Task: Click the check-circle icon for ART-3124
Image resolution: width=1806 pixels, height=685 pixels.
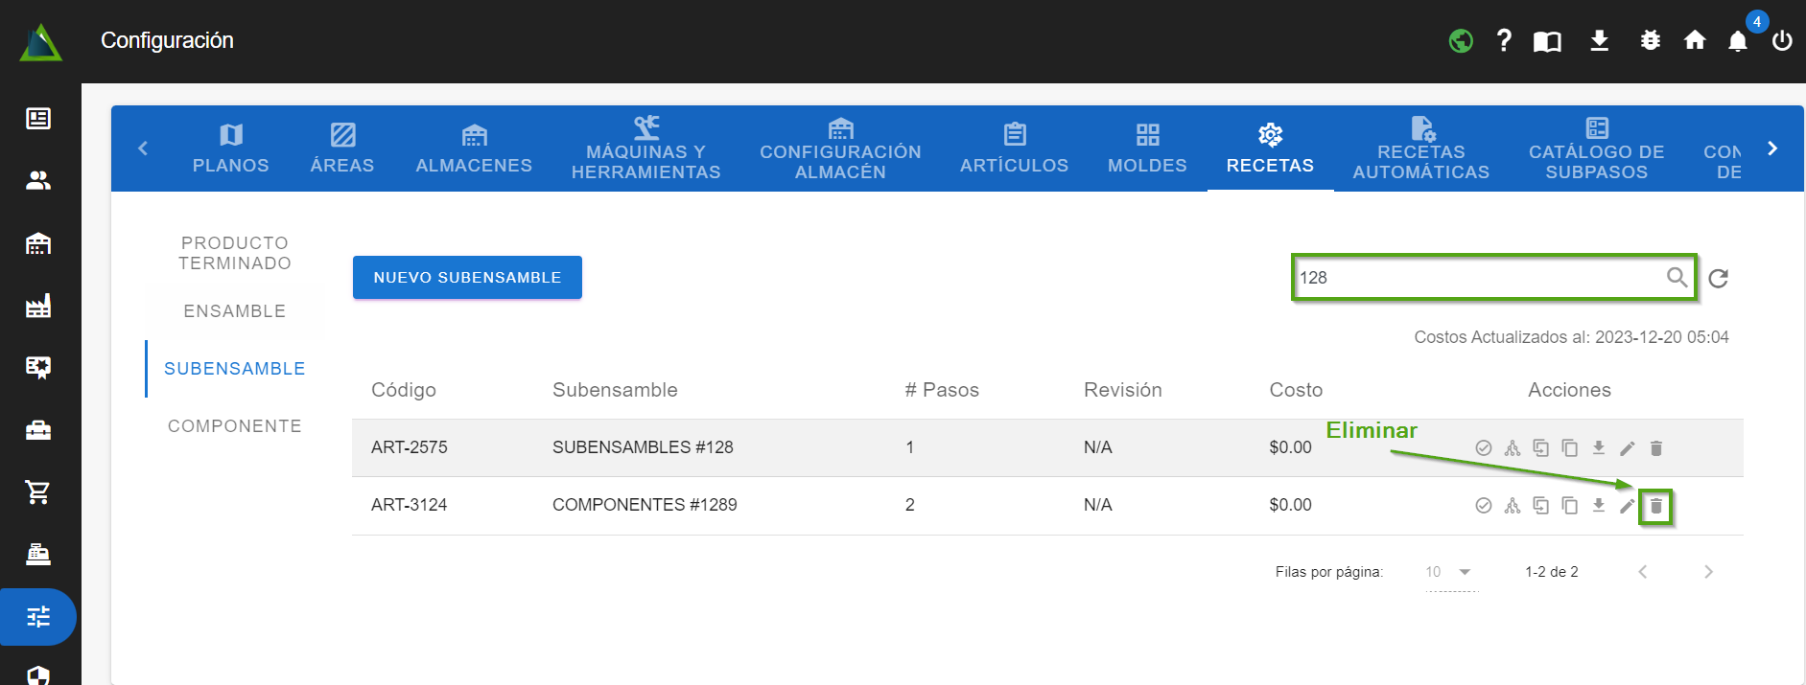Action: click(1483, 506)
